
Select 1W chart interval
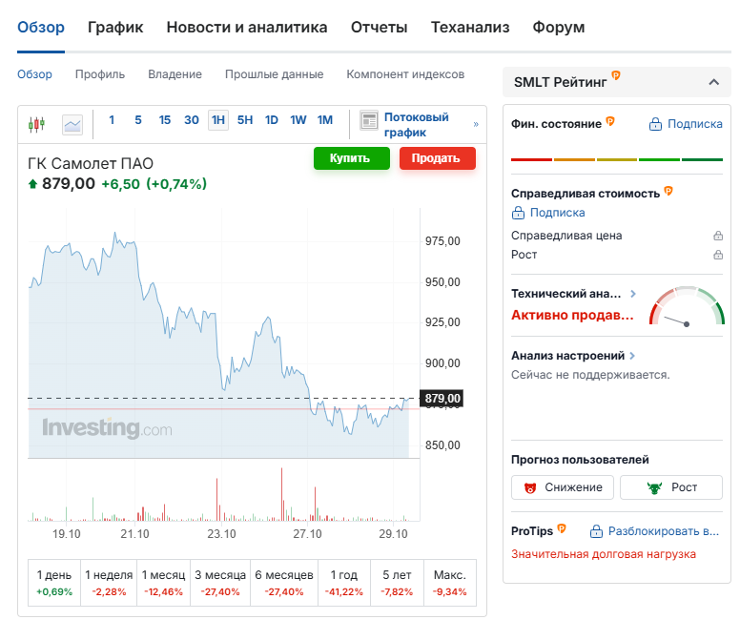tap(298, 120)
